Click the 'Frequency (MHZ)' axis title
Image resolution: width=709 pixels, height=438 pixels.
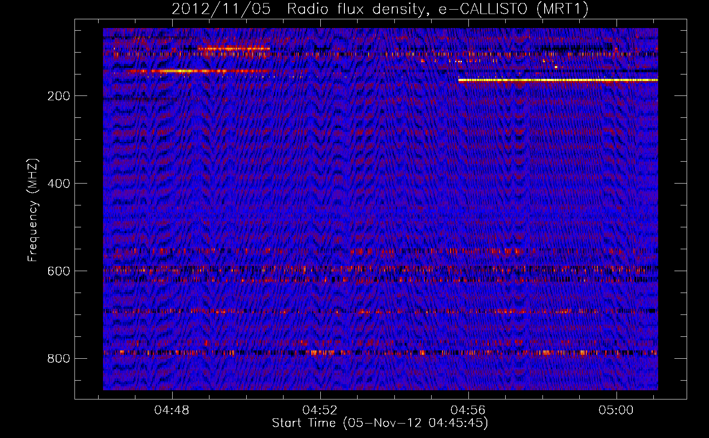click(x=33, y=210)
